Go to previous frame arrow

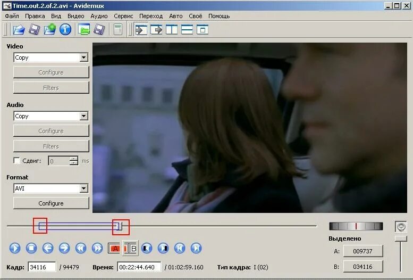tap(48, 249)
